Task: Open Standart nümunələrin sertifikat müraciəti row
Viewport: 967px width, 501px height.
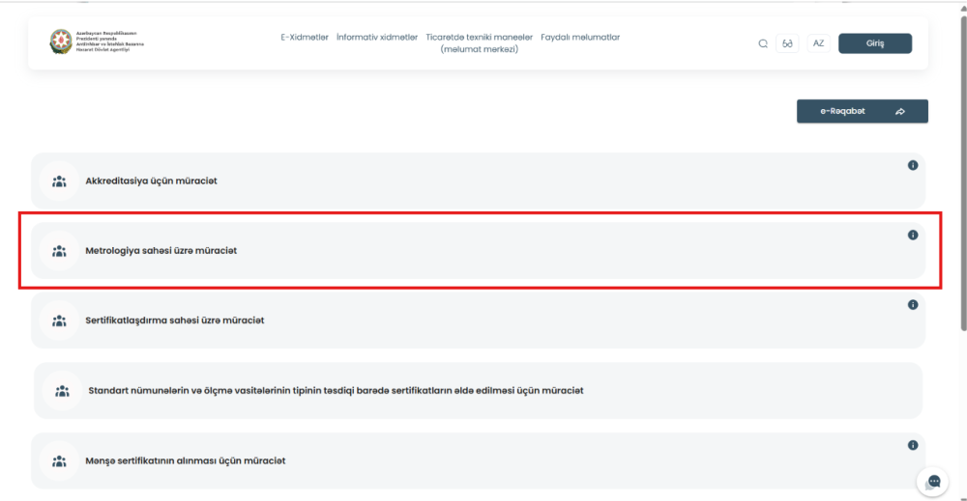Action: point(478,390)
